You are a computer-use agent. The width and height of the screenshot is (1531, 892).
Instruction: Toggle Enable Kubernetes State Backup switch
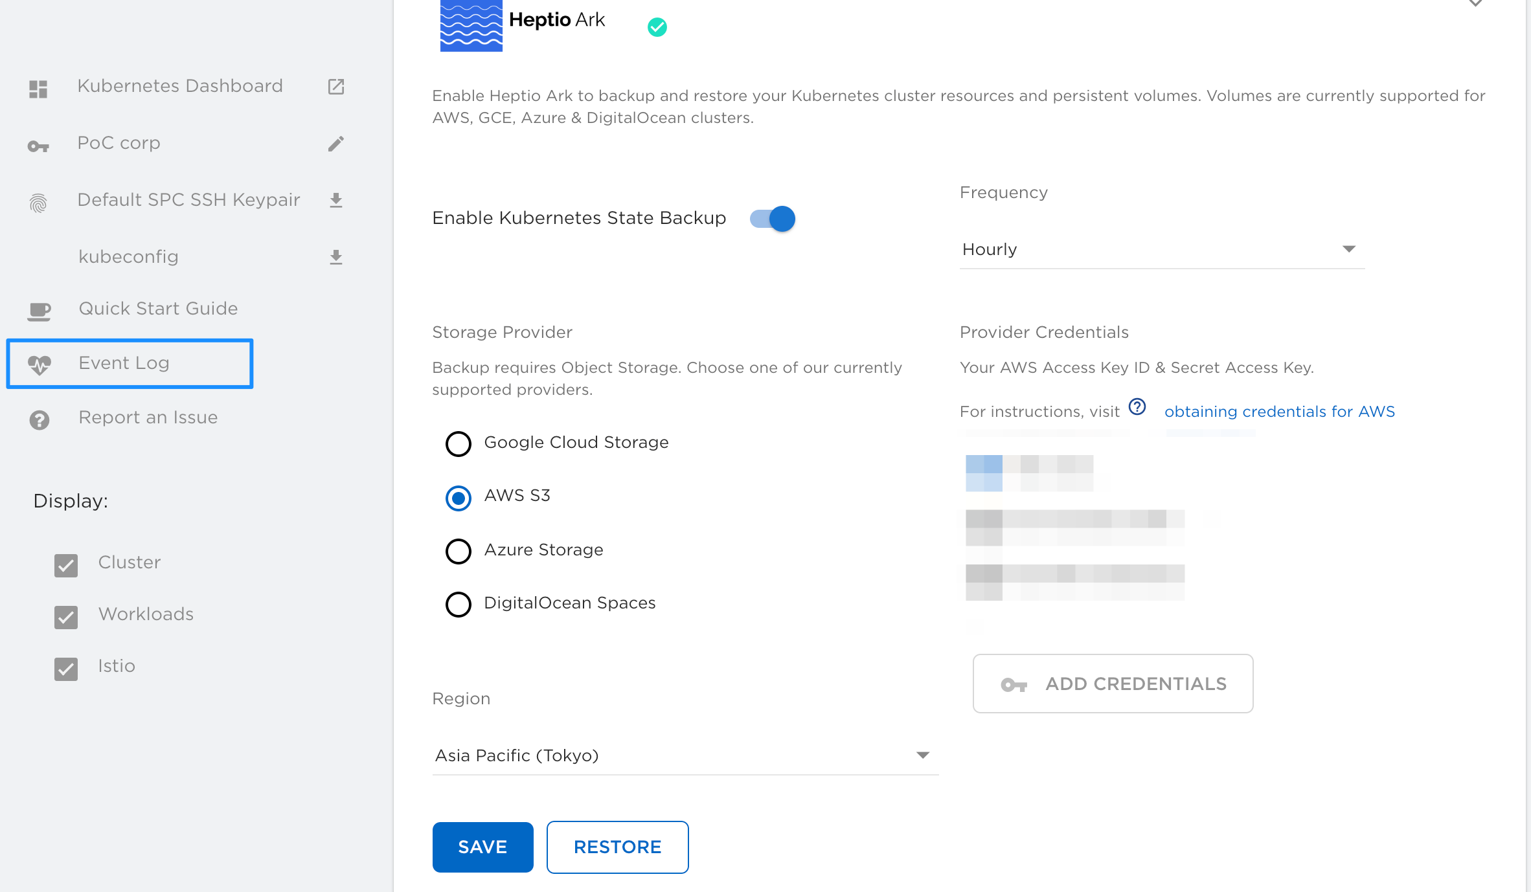[773, 219]
